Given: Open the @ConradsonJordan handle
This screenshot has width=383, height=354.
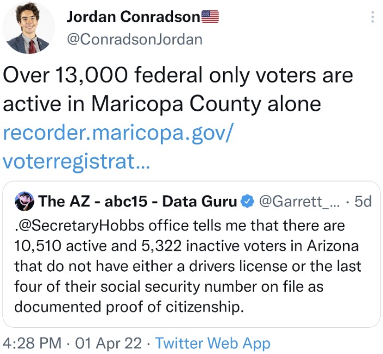Looking at the screenshot, I should pos(135,40).
